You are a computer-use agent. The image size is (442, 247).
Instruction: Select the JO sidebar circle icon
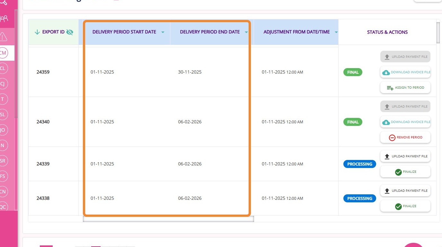click(x=3, y=130)
